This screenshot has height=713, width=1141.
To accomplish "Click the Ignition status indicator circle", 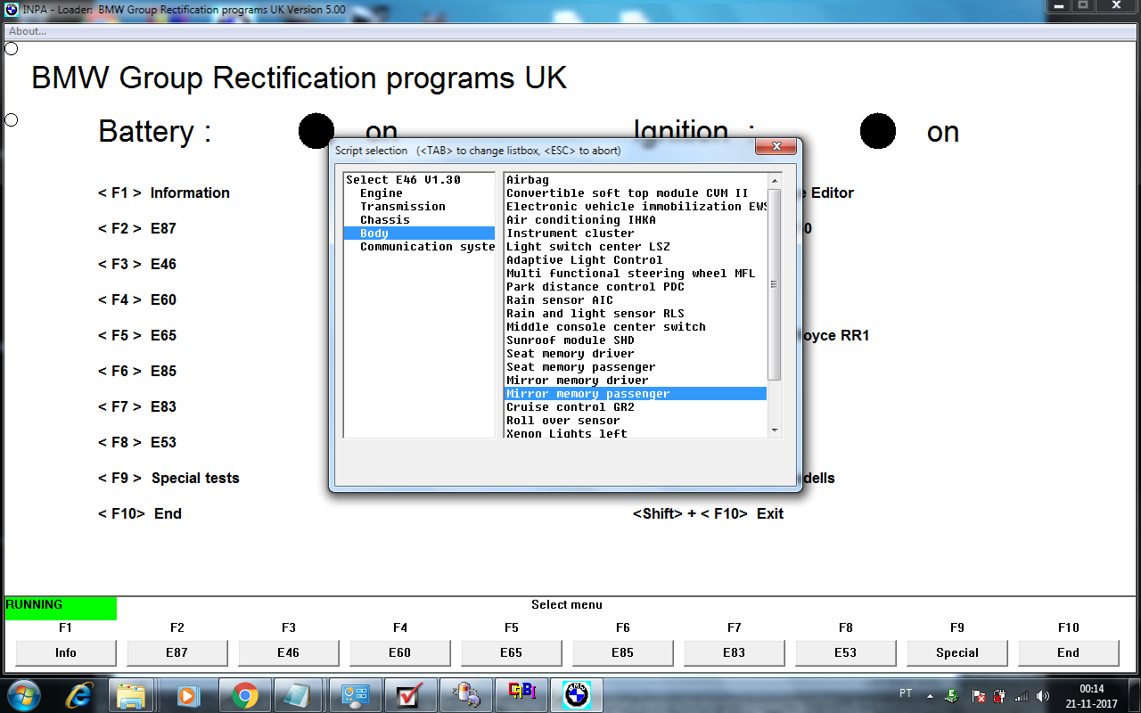I will pyautogui.click(x=878, y=131).
